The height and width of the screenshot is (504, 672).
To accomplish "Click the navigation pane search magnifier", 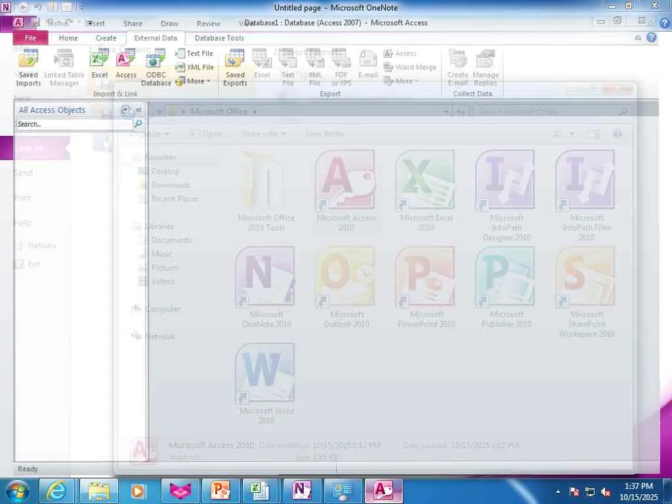I will pyautogui.click(x=138, y=124).
